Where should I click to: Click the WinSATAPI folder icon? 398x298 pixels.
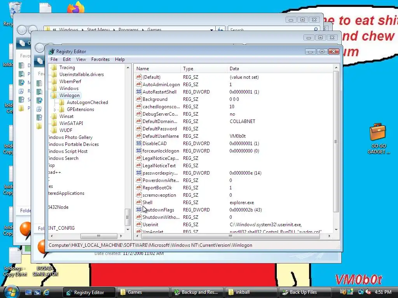tap(54, 123)
